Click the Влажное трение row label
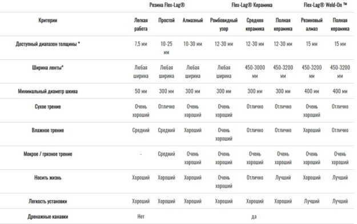The height and width of the screenshot is (224, 357). (48, 131)
